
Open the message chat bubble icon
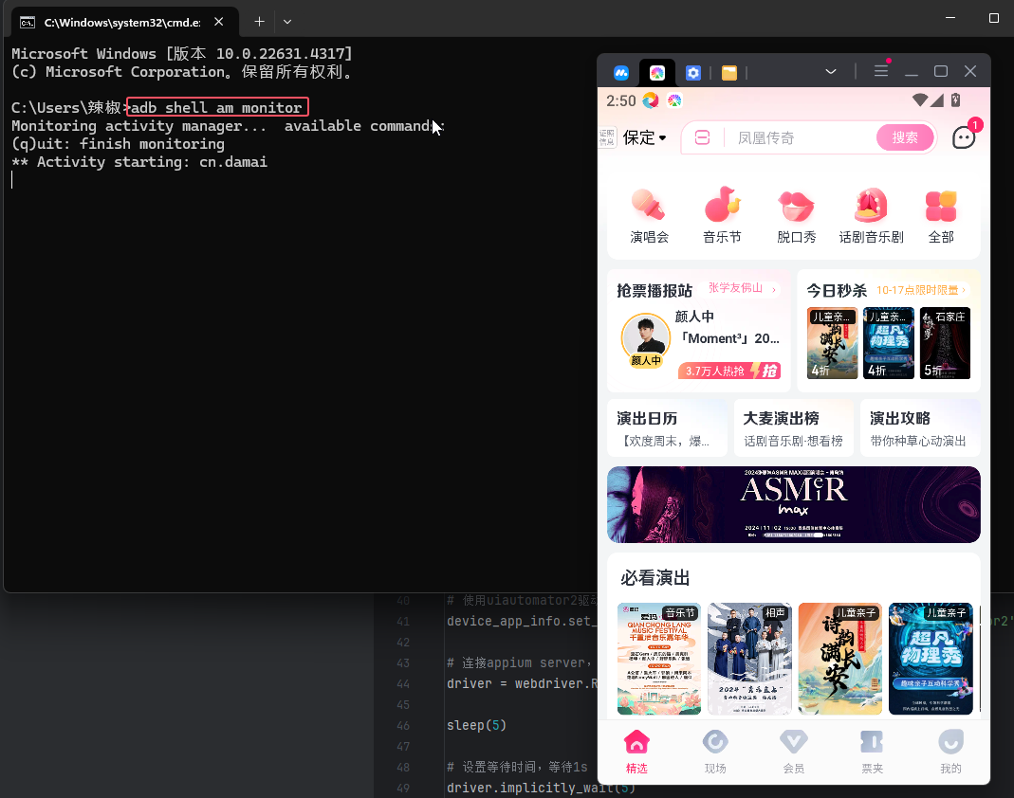click(965, 137)
